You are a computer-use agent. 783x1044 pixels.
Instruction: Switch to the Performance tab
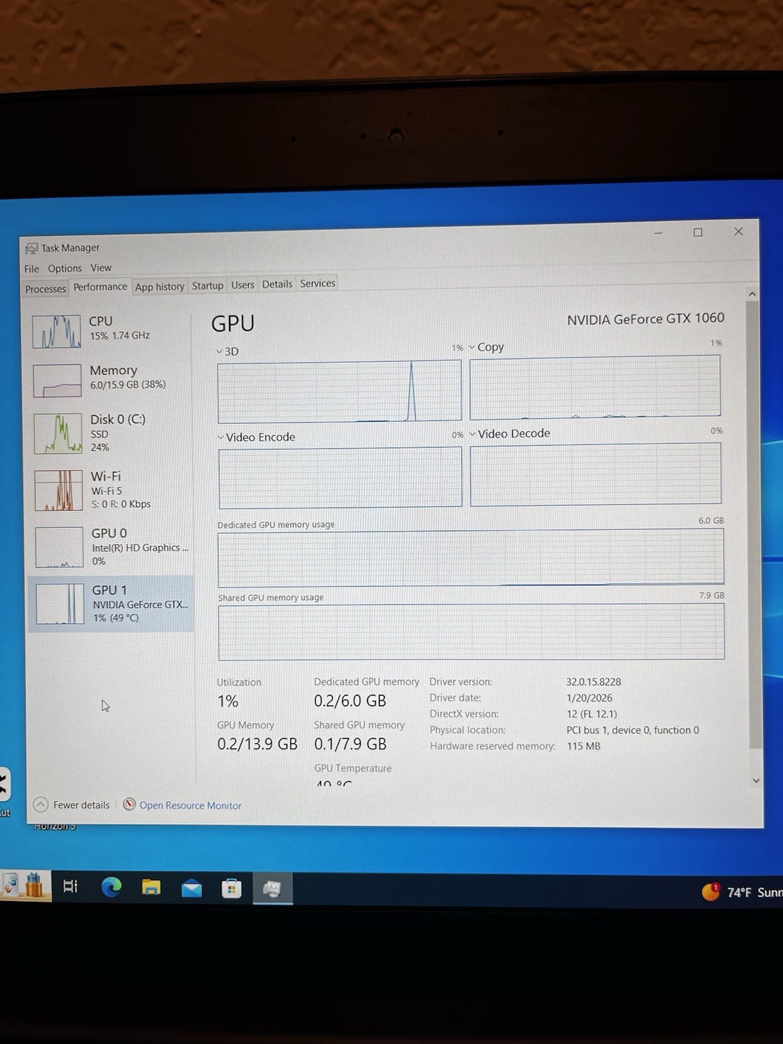pyautogui.click(x=100, y=287)
